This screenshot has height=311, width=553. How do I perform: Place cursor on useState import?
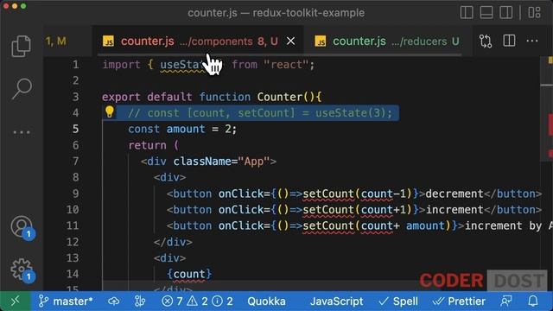point(182,65)
